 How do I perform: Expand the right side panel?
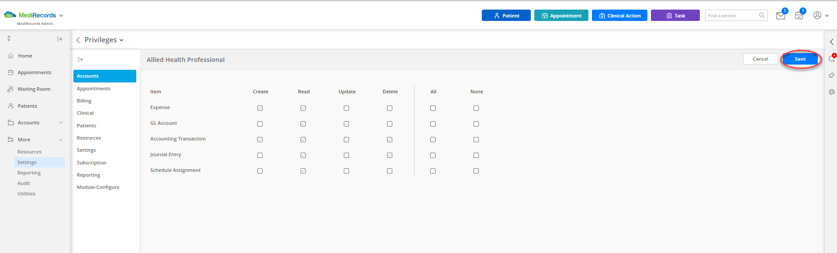831,42
